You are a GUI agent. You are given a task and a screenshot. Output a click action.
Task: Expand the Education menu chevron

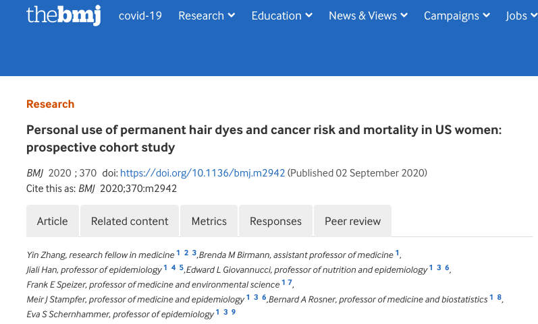point(308,15)
